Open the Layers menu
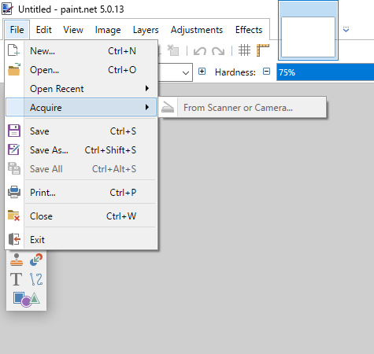This screenshot has width=374, height=354. coord(146,30)
